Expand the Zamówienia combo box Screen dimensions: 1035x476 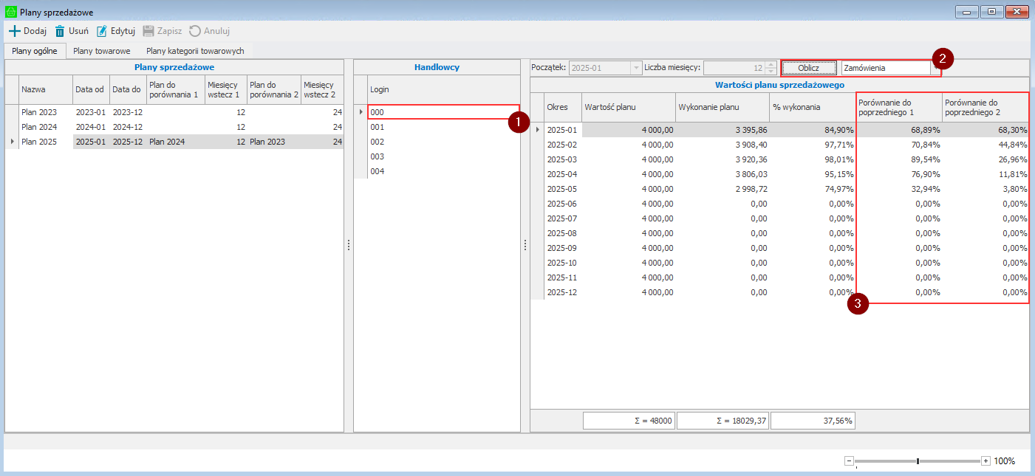tap(936, 68)
